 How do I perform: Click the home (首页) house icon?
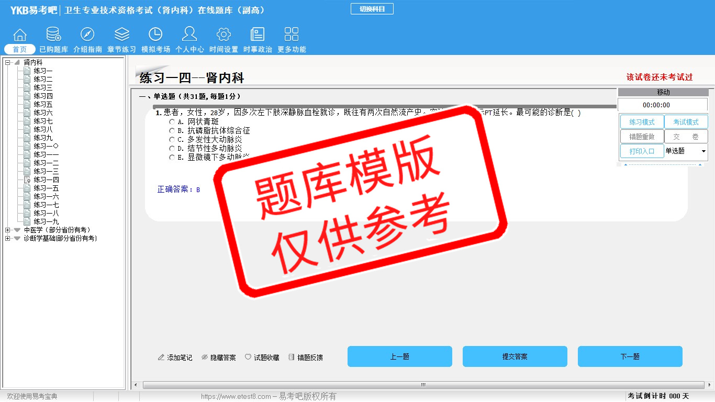20,35
